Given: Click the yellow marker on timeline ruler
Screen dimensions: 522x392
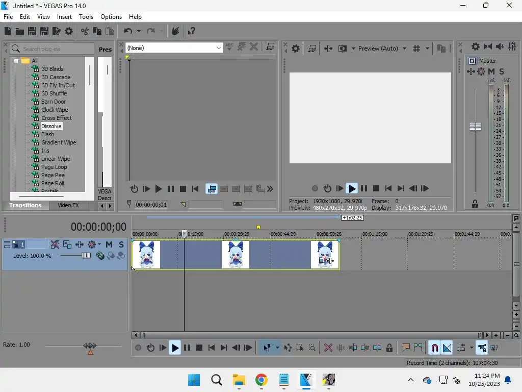Looking at the screenshot, I should click(258, 227).
